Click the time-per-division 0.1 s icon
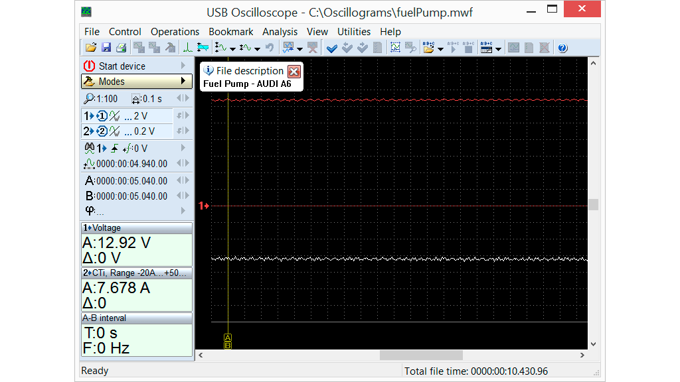Screen dimensions: 680x382 coord(136,99)
